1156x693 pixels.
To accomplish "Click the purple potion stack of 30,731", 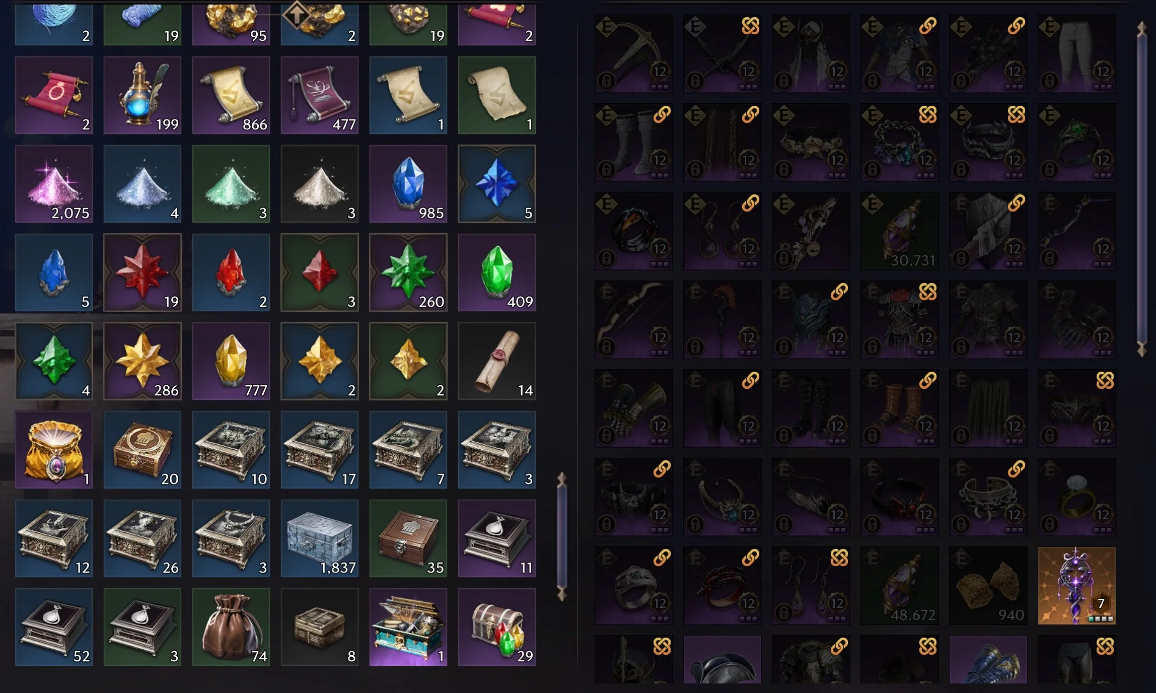I will click(900, 231).
